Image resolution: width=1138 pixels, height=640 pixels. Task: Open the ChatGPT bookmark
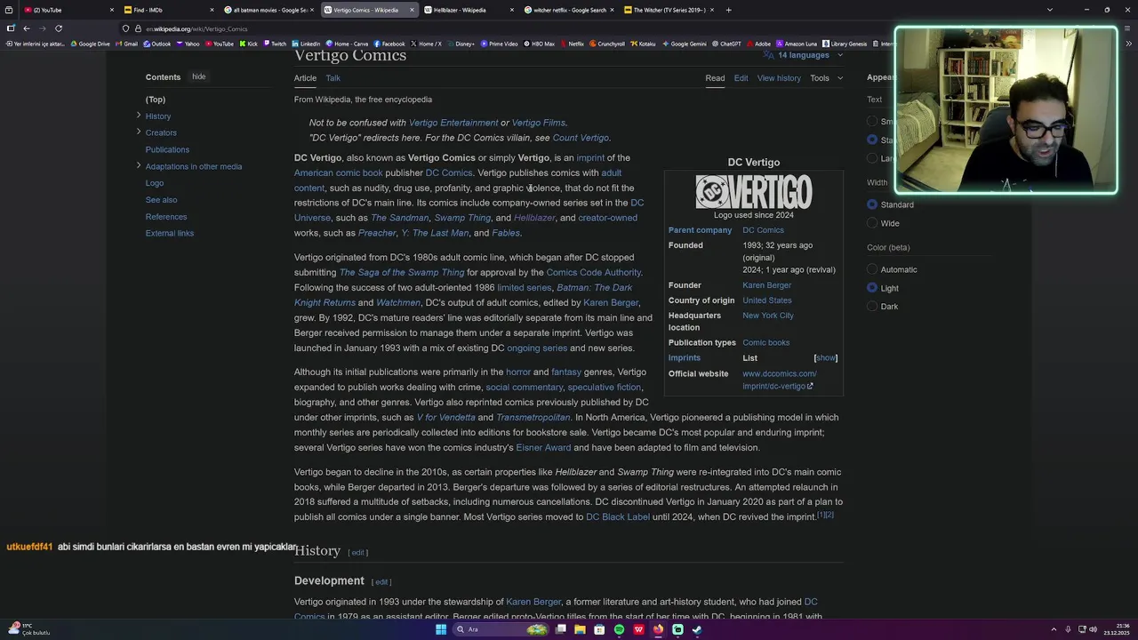[x=726, y=44]
